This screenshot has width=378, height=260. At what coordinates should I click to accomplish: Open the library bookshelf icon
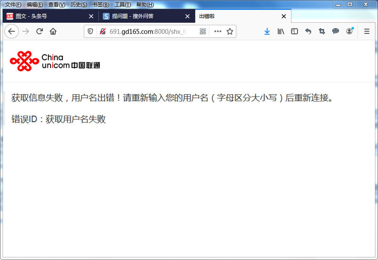click(281, 31)
